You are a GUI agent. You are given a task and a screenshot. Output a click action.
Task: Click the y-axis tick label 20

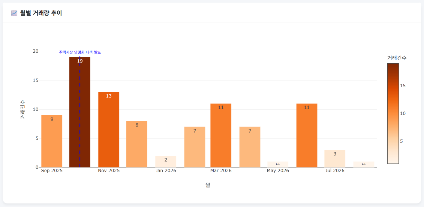coord(35,51)
